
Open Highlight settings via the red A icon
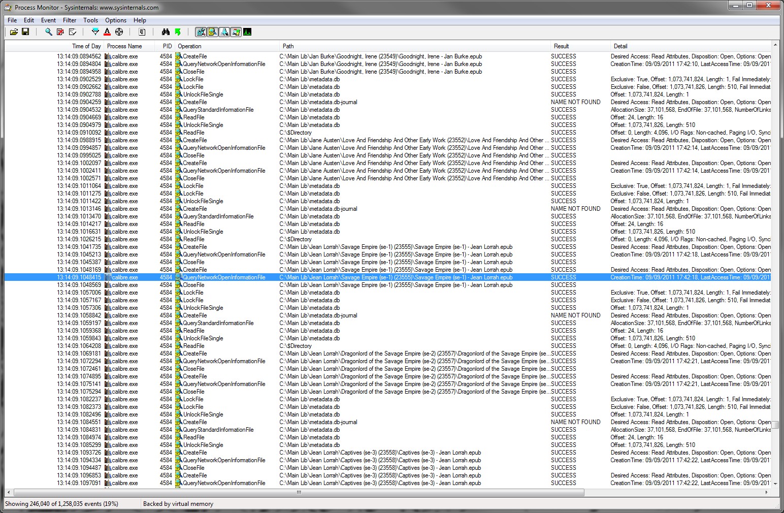click(107, 32)
